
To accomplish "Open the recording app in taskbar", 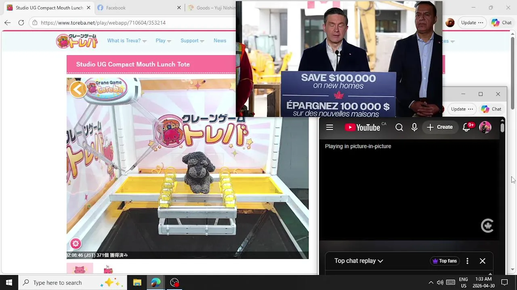I will point(174,282).
